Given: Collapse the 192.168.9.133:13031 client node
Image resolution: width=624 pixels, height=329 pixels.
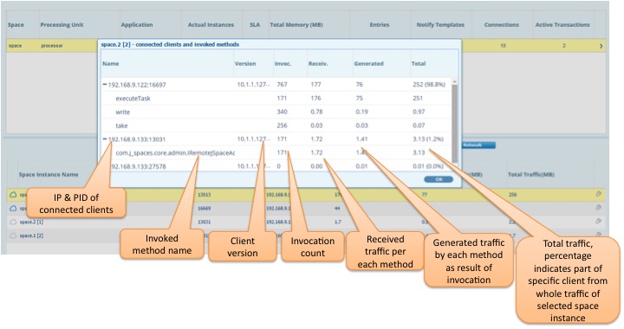Looking at the screenshot, I should [105, 139].
